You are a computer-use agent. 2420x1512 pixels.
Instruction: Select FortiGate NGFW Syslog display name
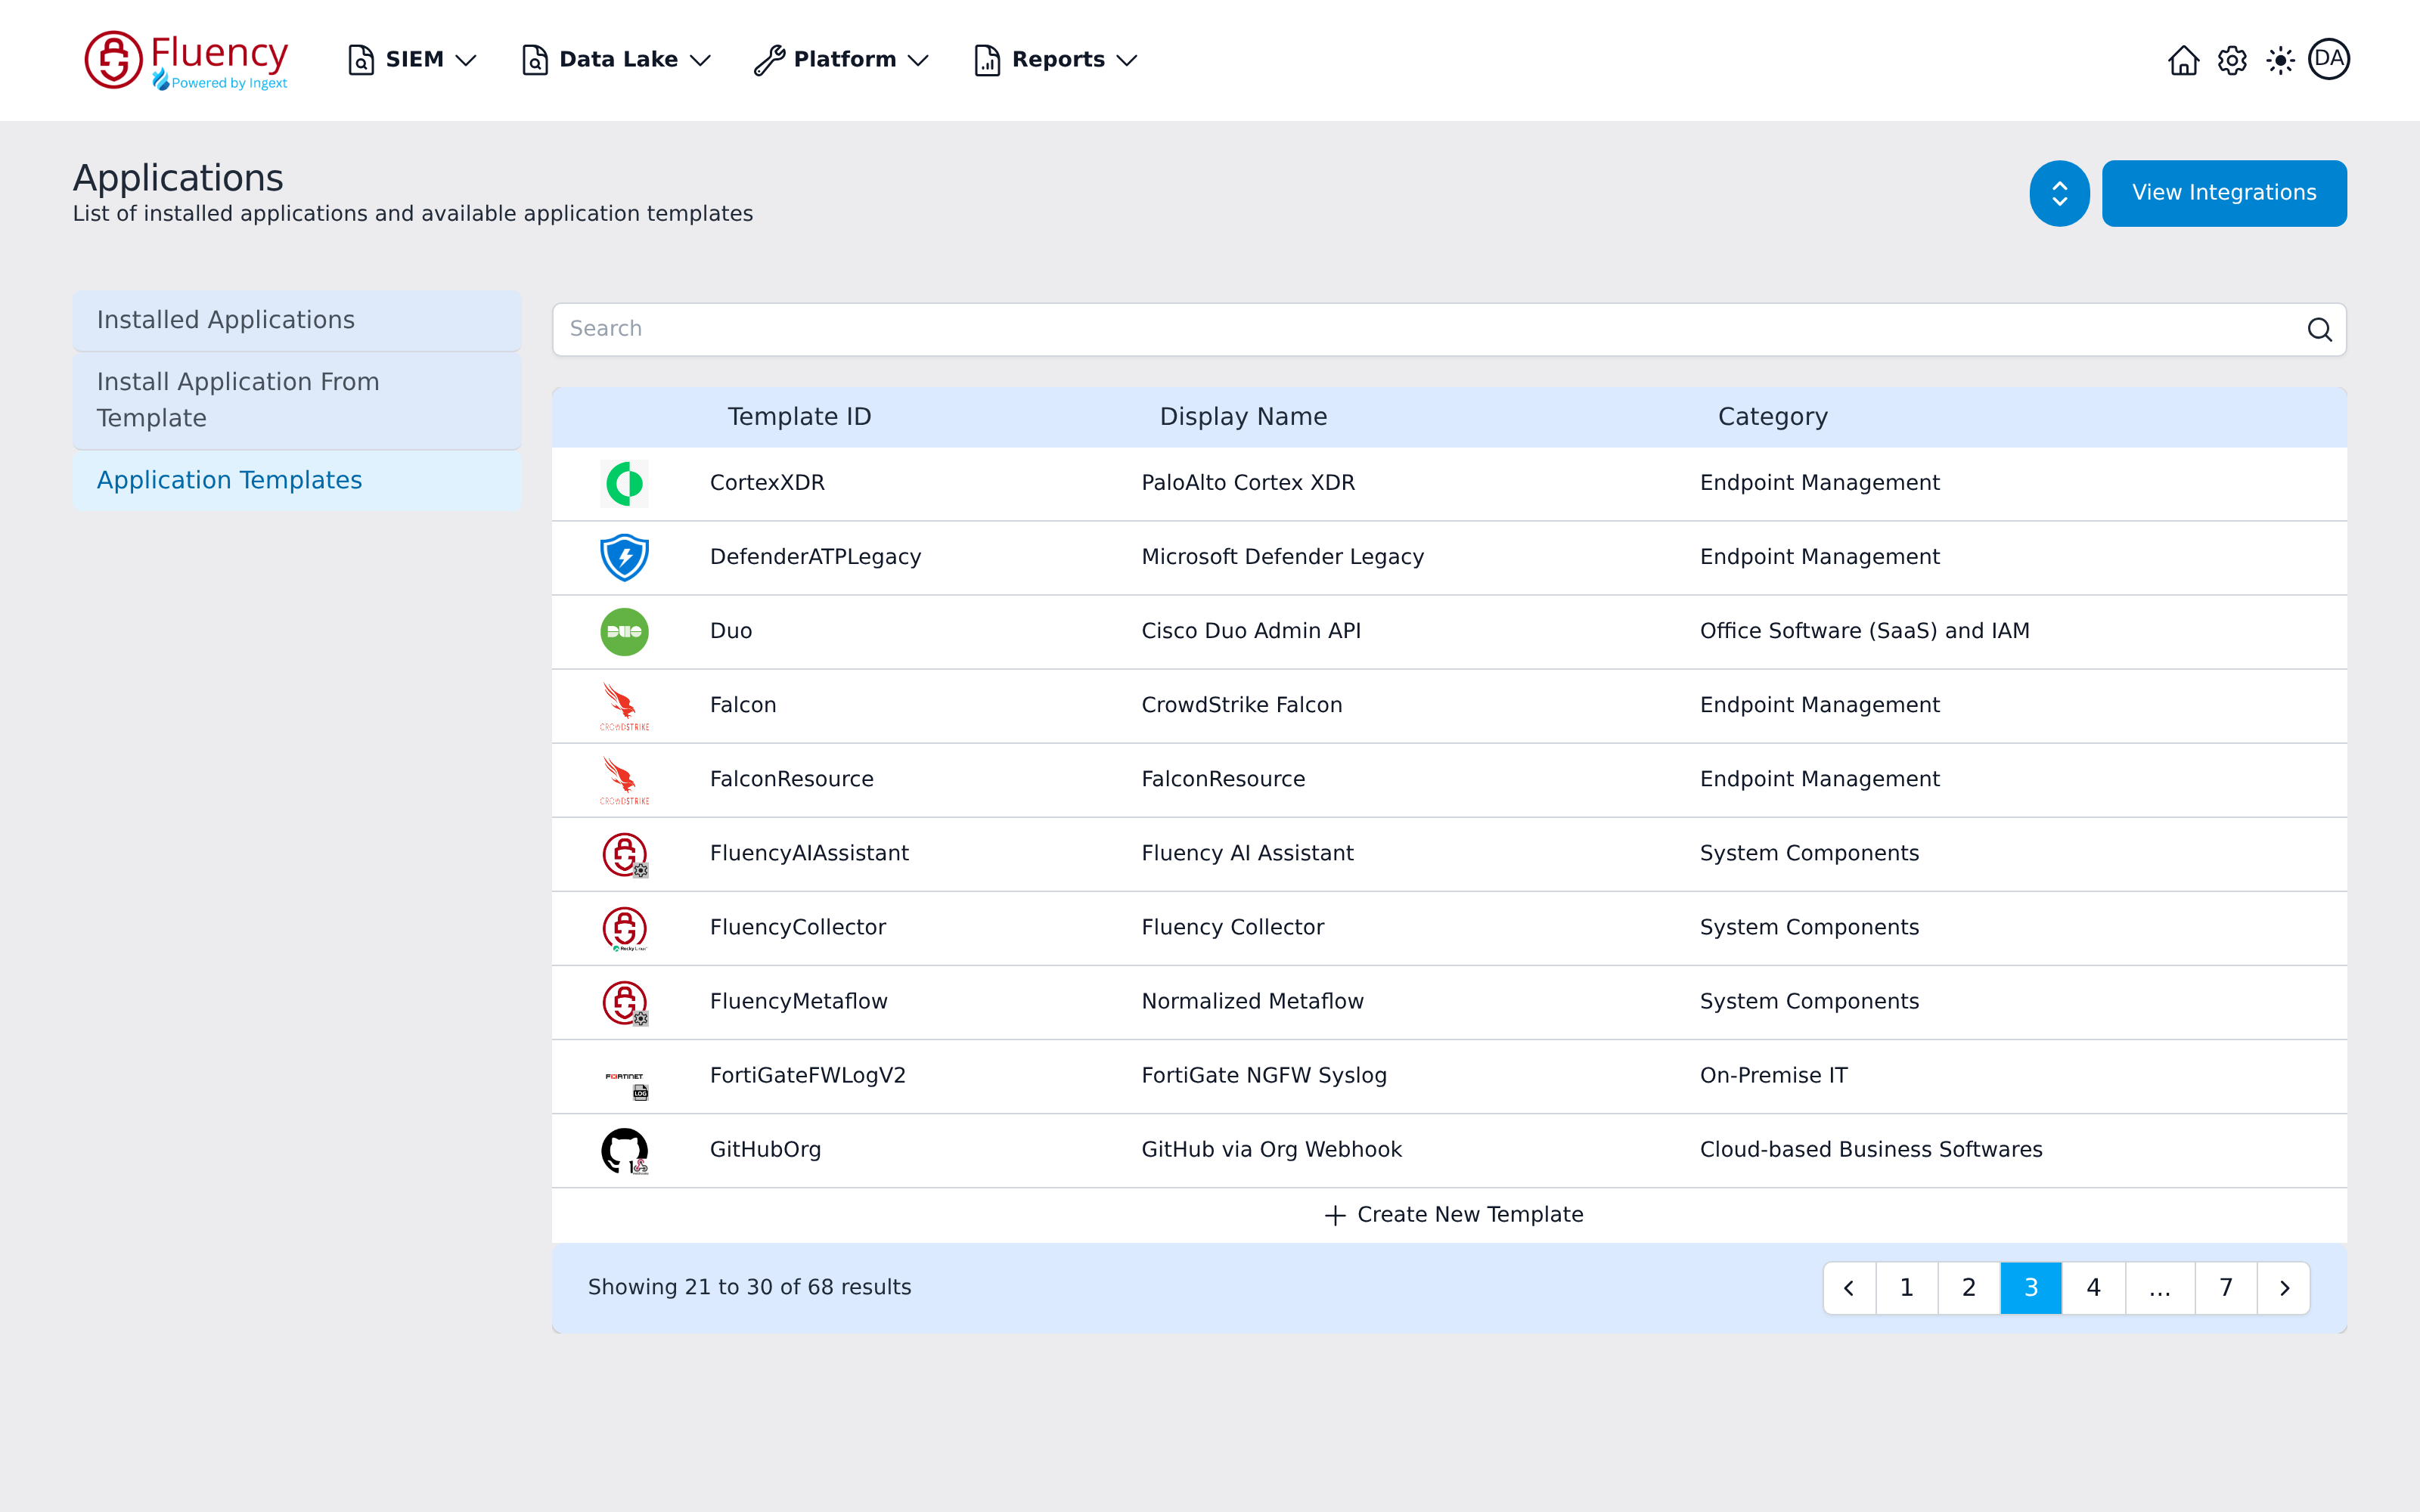[1264, 1076]
